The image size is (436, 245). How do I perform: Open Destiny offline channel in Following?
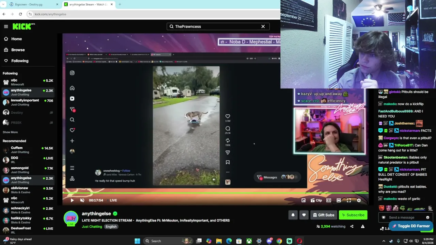click(28, 113)
